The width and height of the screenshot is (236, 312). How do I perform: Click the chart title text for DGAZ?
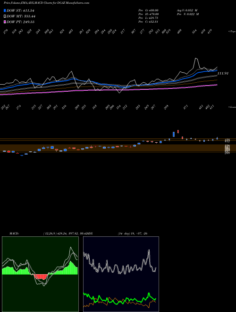[46, 3]
